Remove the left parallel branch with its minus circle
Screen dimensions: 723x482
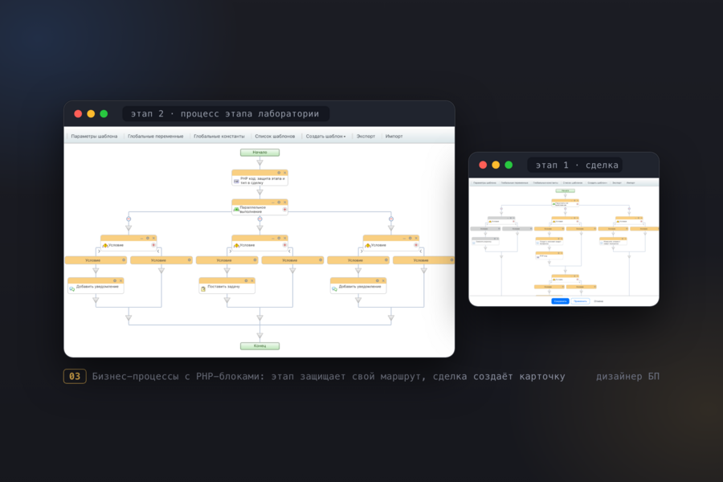click(129, 219)
